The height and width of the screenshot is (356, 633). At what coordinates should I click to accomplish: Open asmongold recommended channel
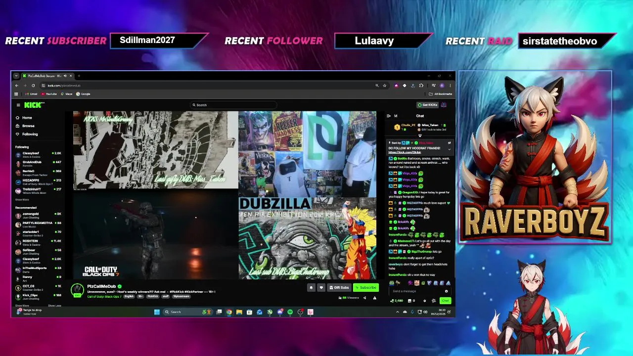click(x=38, y=215)
